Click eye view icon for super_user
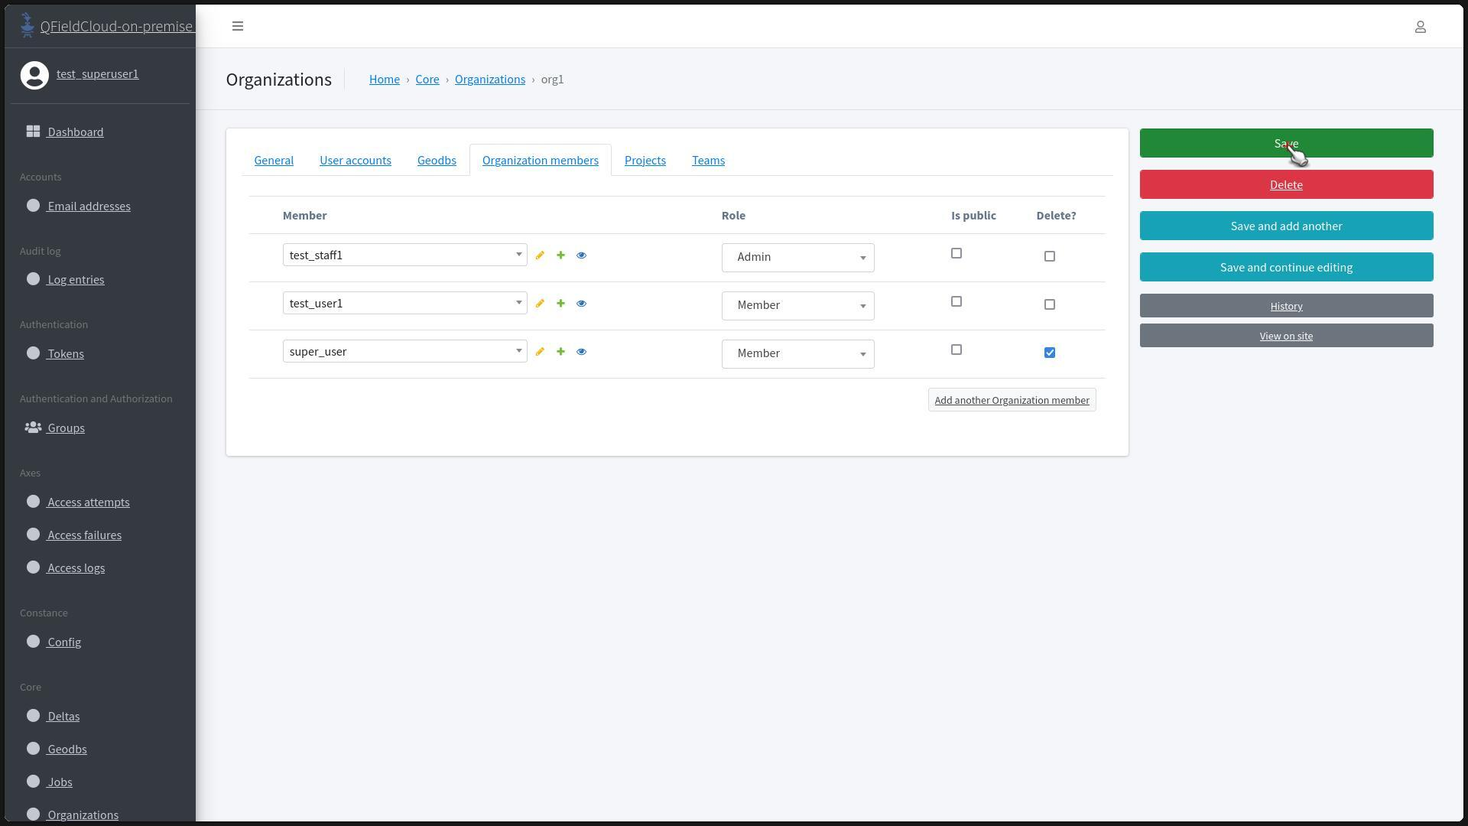 click(581, 352)
